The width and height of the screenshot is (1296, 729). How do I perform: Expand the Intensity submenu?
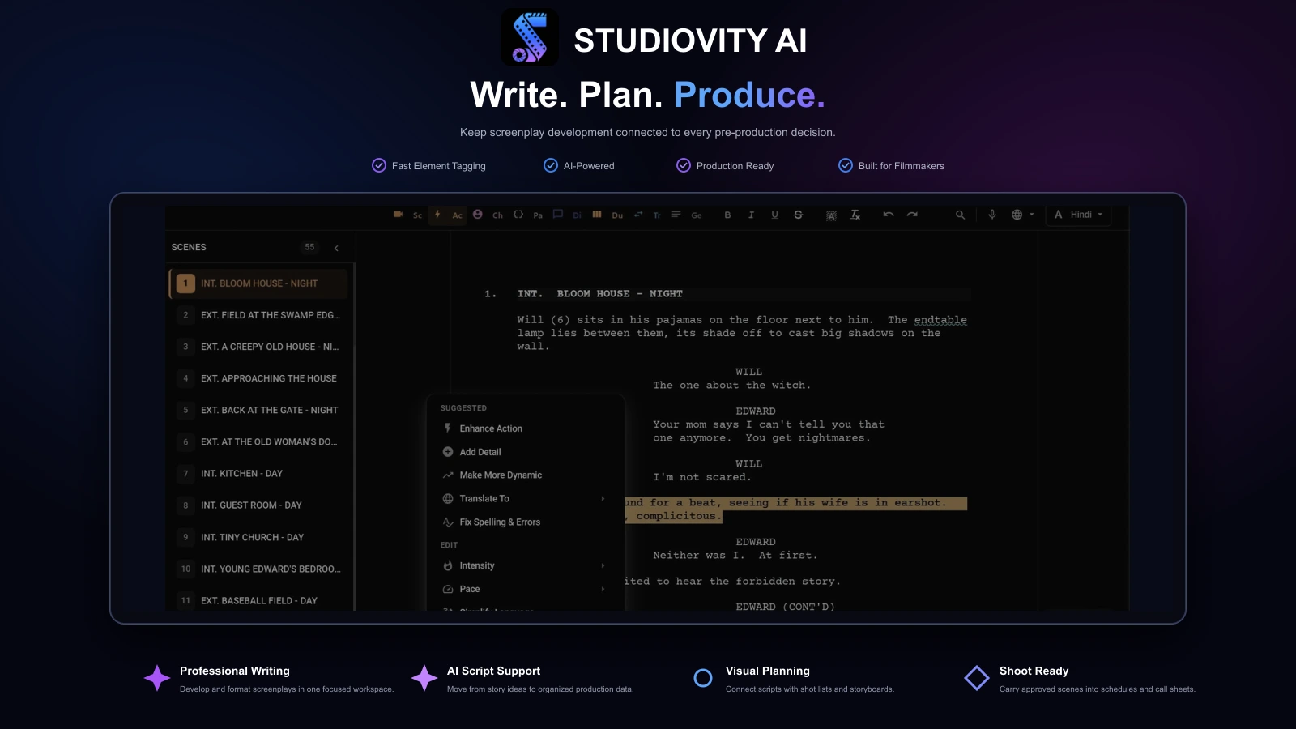click(x=524, y=565)
